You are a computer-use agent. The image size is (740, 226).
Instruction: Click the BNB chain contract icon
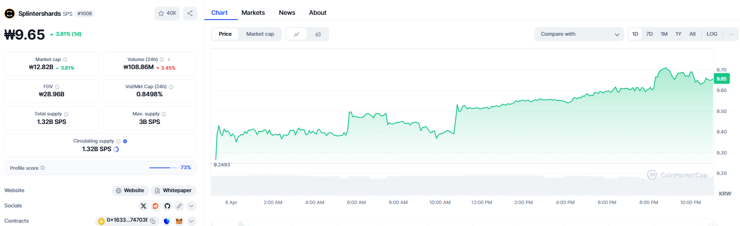(x=101, y=221)
